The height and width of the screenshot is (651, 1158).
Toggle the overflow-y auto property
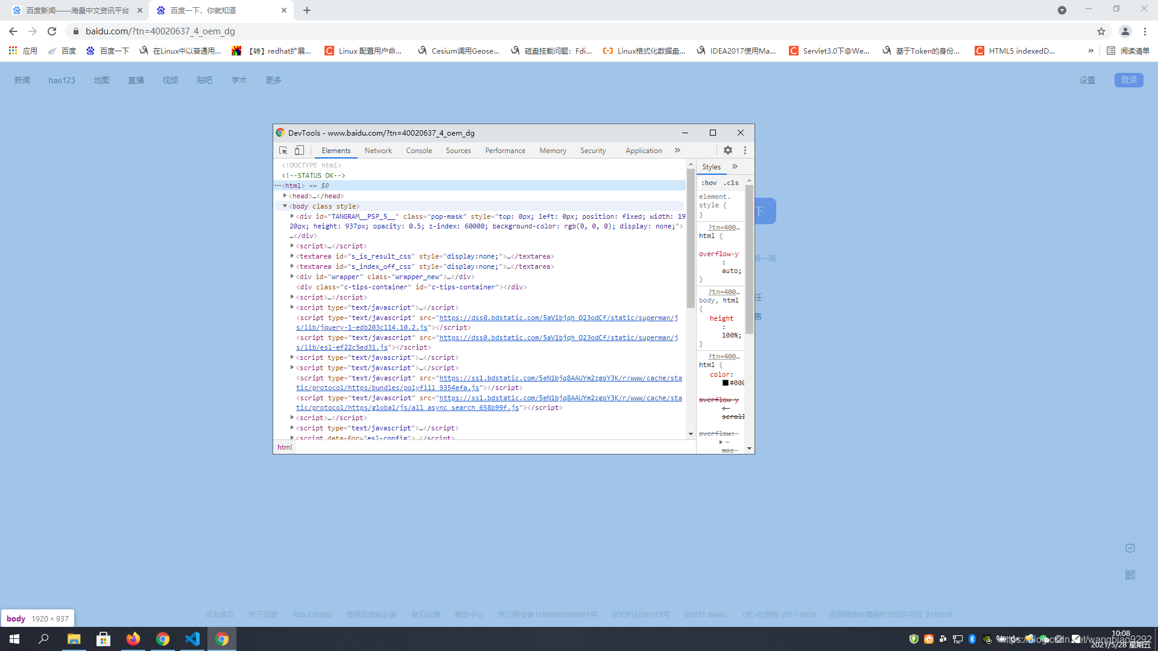pyautogui.click(x=701, y=254)
